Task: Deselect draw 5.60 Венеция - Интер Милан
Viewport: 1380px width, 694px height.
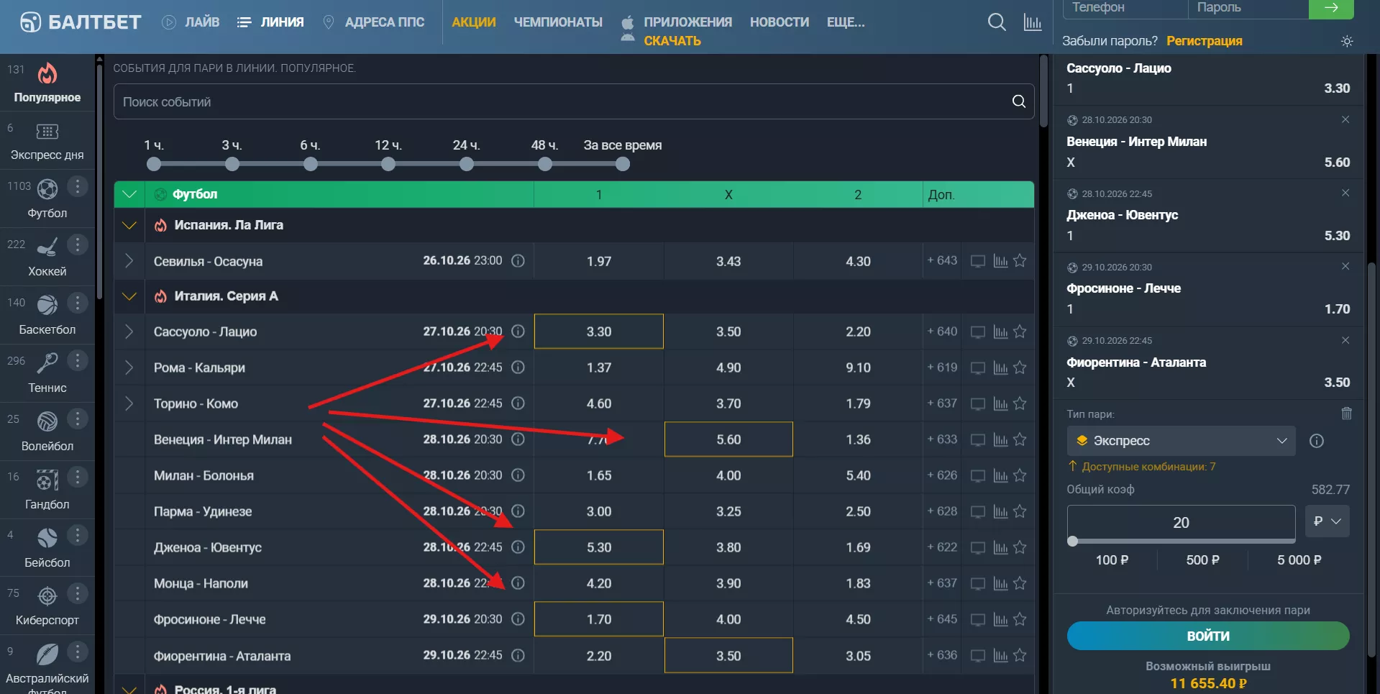Action: point(728,439)
